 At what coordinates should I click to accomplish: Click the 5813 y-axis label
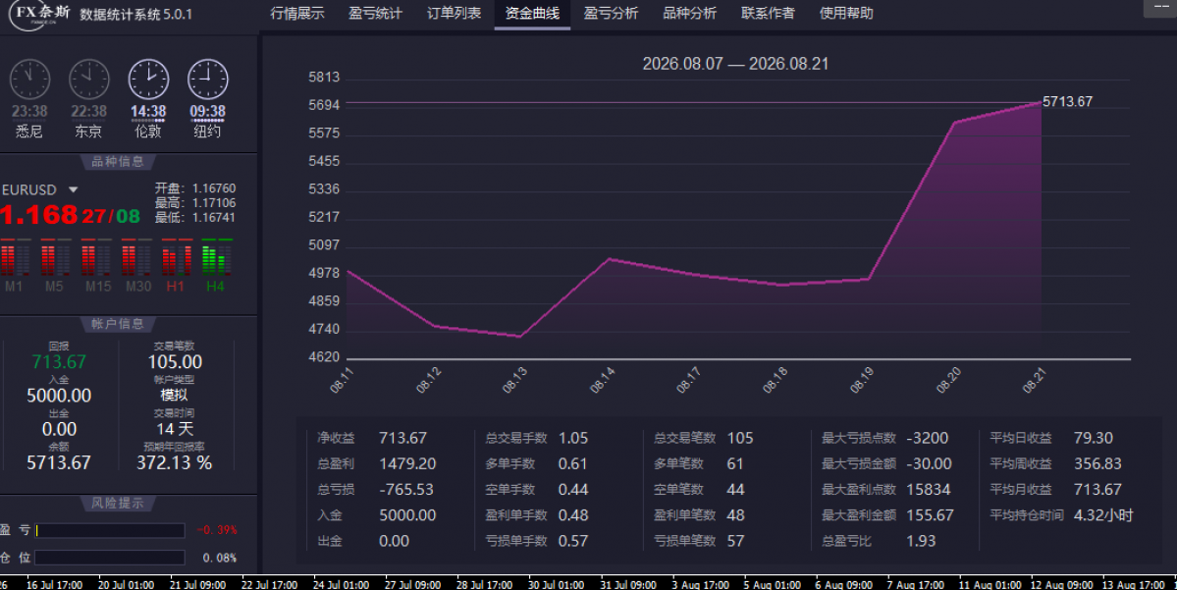324,78
